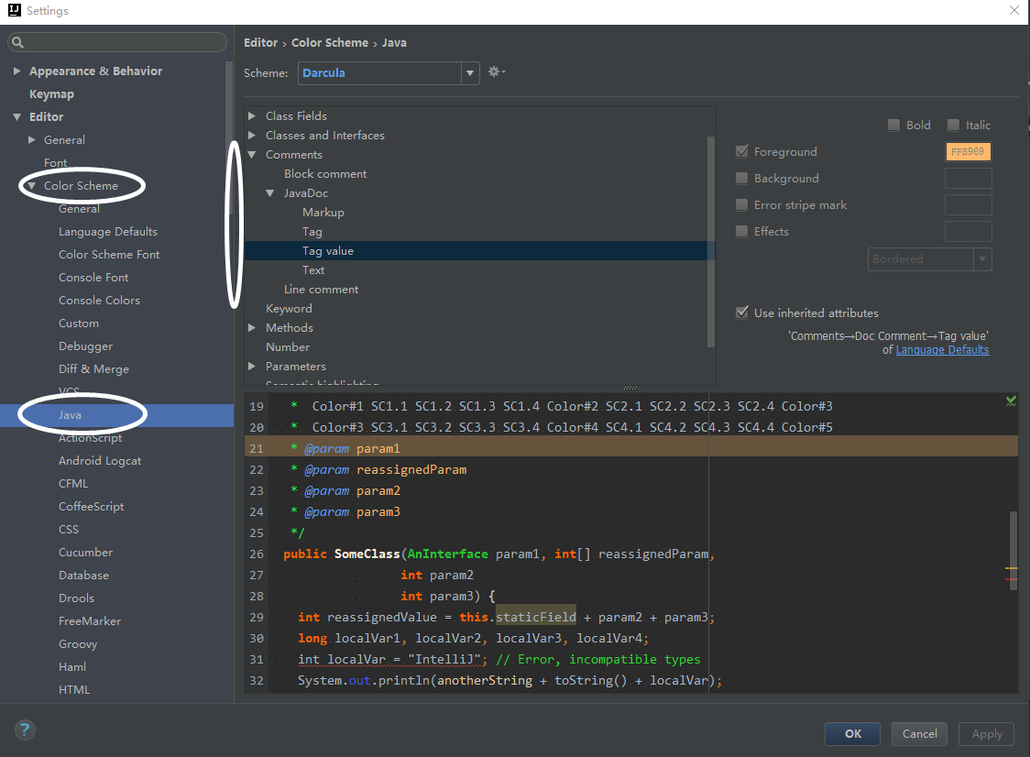Open Console Font page
Viewport: 1030px width, 757px height.
[93, 278]
